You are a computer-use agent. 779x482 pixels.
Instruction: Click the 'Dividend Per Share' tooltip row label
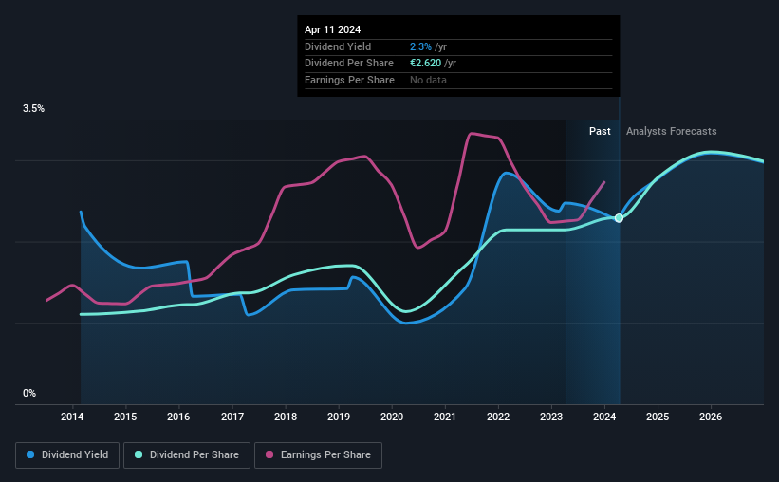point(349,64)
